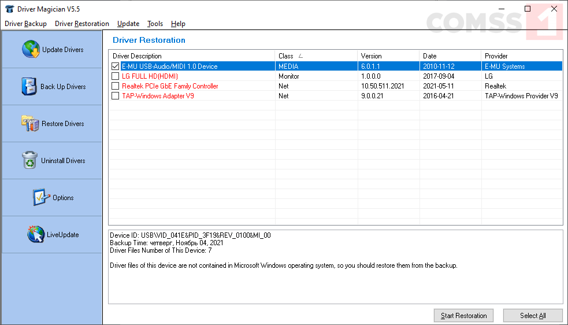The height and width of the screenshot is (325, 568).
Task: Click the Update Drivers globe icon
Action: click(x=31, y=49)
